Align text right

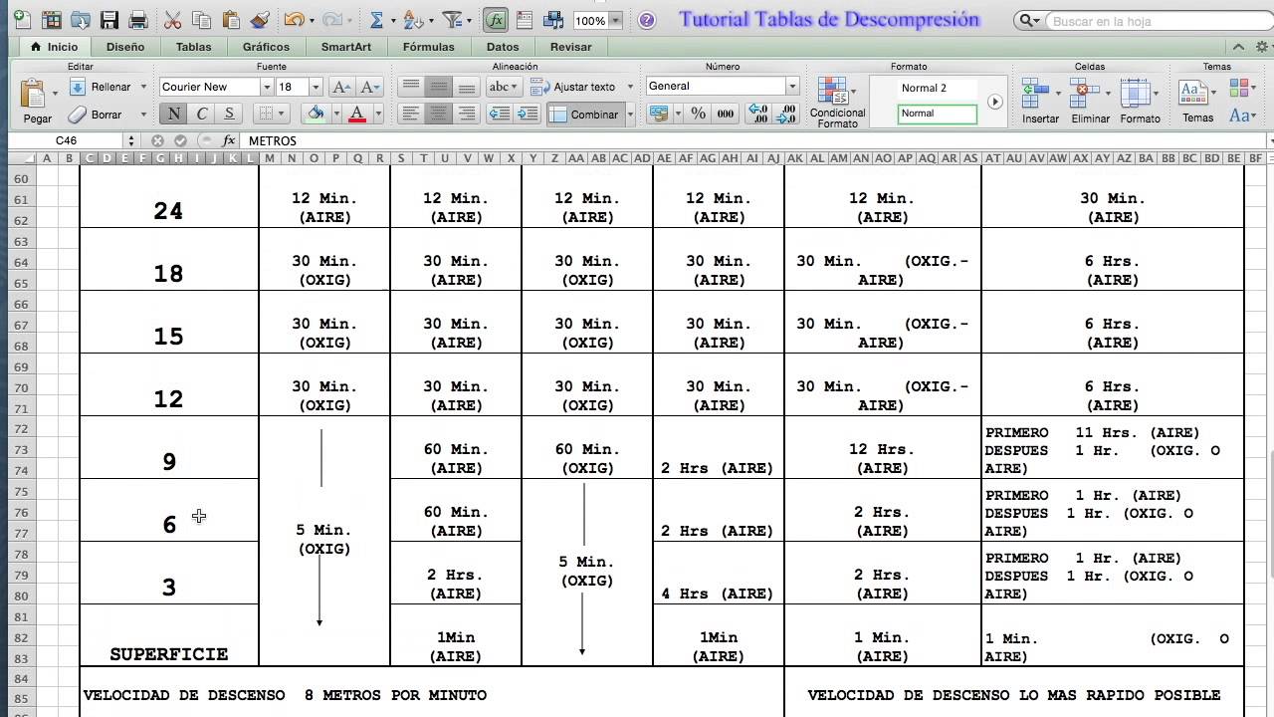click(x=466, y=114)
